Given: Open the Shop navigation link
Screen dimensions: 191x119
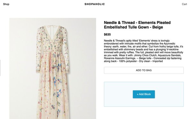Looking at the screenshot, I should 6,4.
